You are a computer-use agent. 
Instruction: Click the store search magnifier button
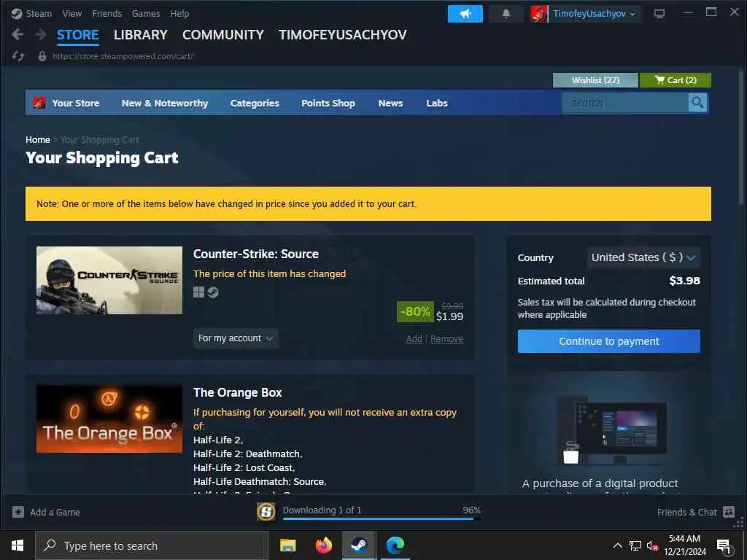click(x=697, y=102)
